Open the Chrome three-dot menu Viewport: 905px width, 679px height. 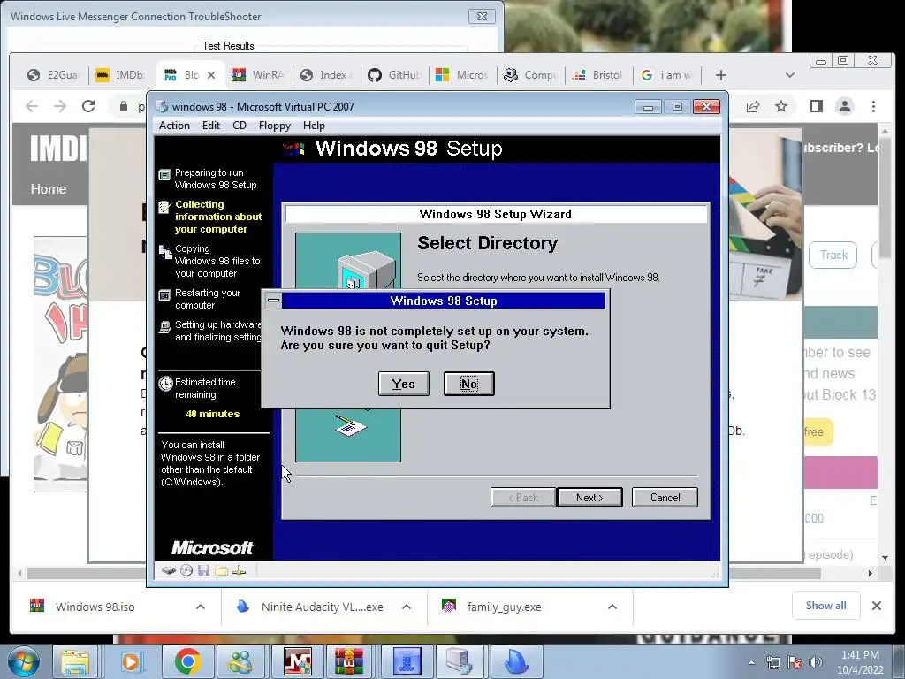click(x=873, y=106)
